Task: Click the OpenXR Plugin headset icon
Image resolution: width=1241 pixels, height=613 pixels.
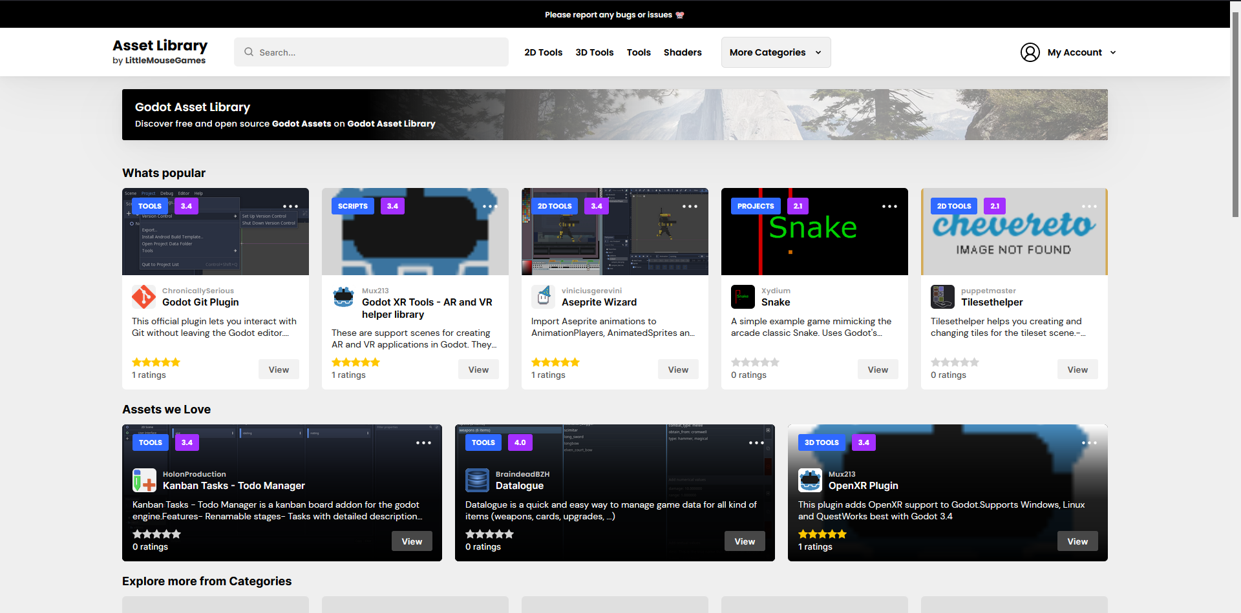Action: pyautogui.click(x=810, y=480)
